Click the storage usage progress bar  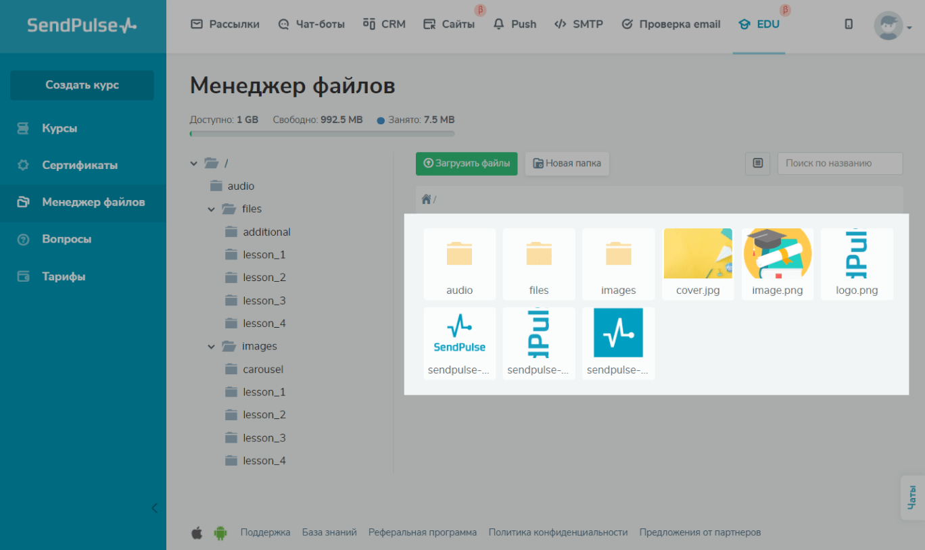click(x=322, y=134)
